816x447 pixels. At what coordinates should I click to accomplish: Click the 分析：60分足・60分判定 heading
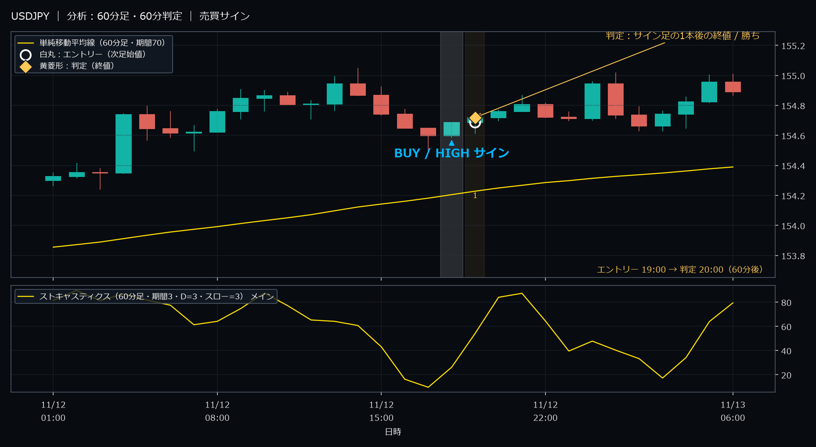click(x=124, y=16)
